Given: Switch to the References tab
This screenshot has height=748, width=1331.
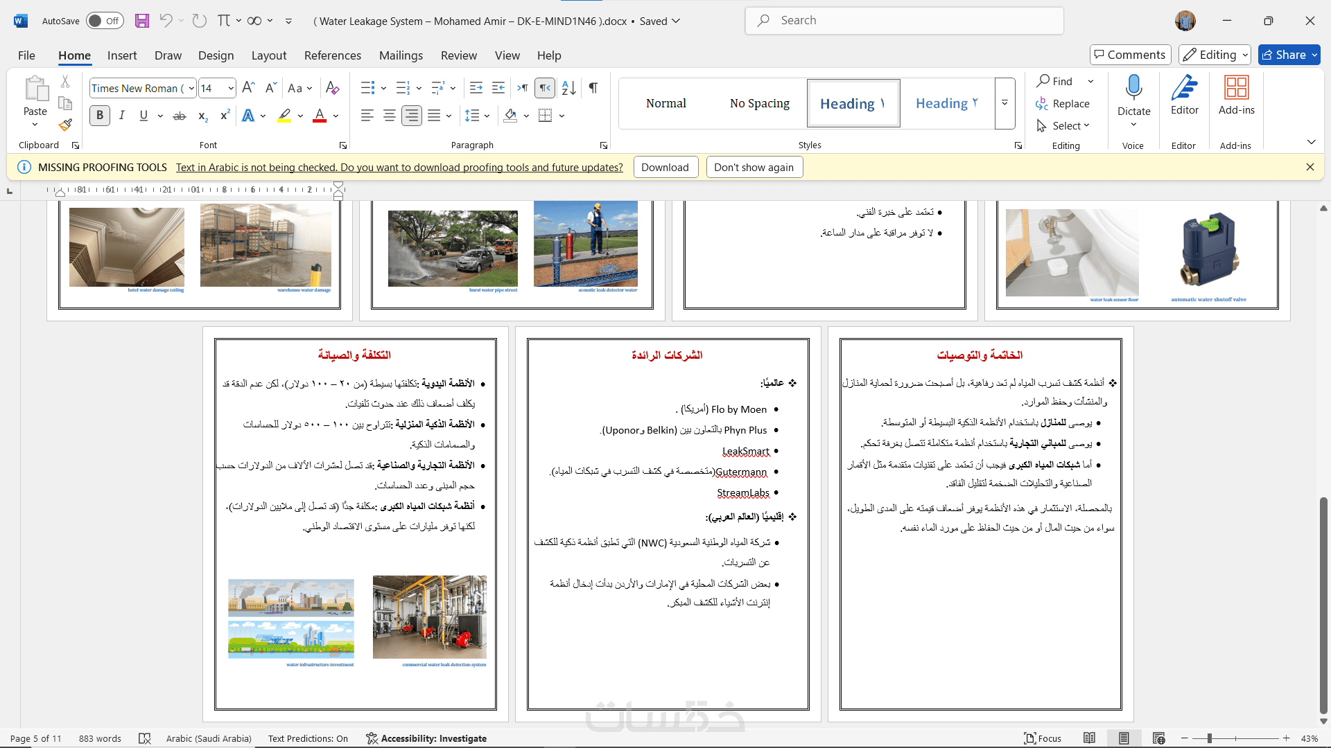Looking at the screenshot, I should click(x=332, y=55).
